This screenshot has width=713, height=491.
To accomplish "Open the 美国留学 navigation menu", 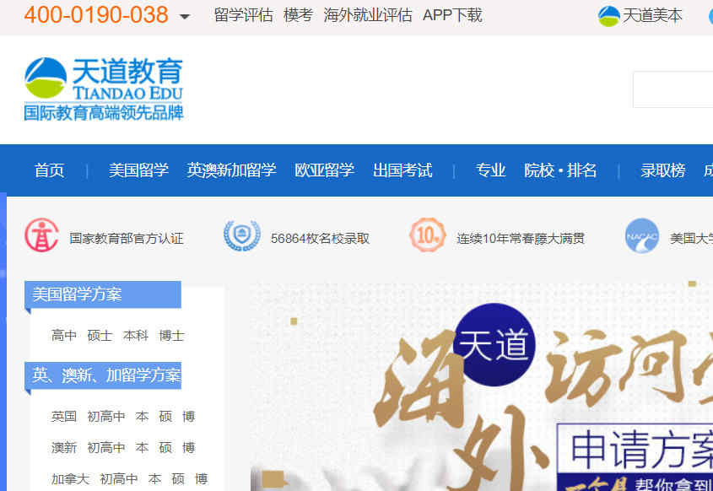I will (138, 170).
